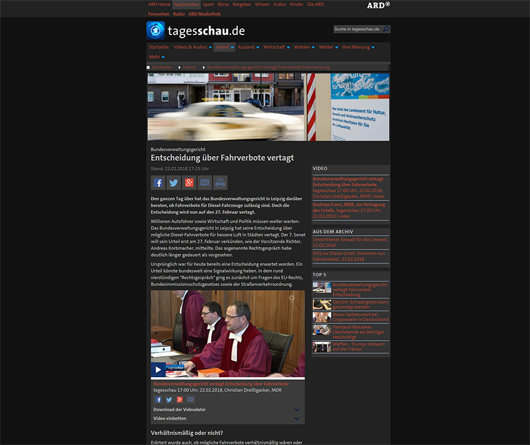The height and width of the screenshot is (445, 530).
Task: Click breadcrumb Bundesverwaltungsgericht vertagt Fahrverbot-Entscheidung
Action: click(x=268, y=67)
